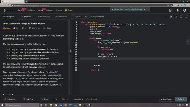The height and width of the screenshot is (107, 190).
Task: Switch to the Description tab
Action: (x=9, y=17)
